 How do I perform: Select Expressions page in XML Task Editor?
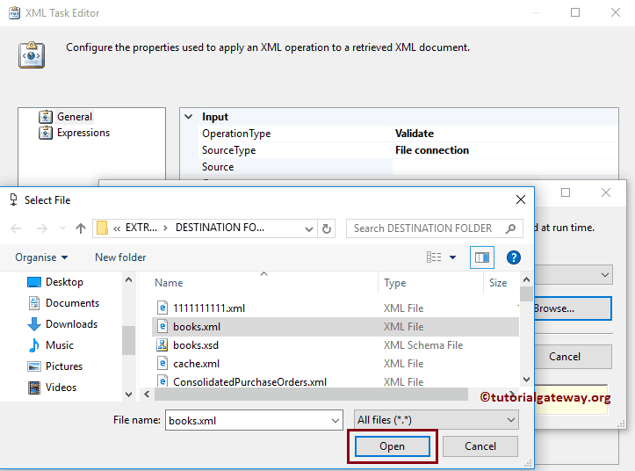pos(83,133)
